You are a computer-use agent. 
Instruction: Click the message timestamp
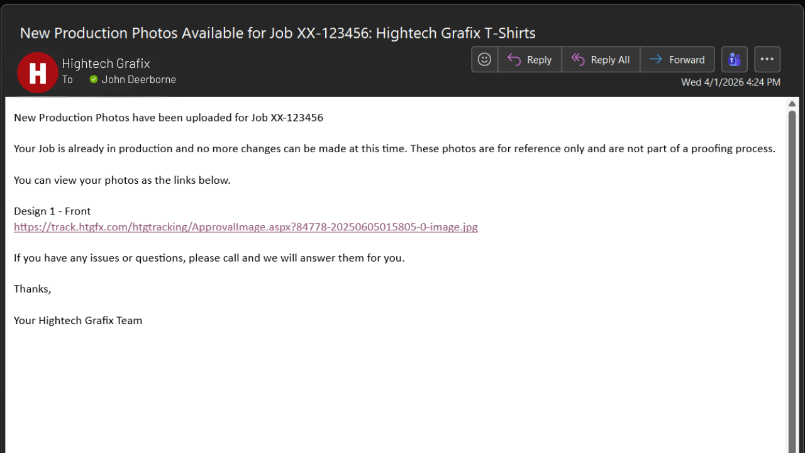(730, 82)
